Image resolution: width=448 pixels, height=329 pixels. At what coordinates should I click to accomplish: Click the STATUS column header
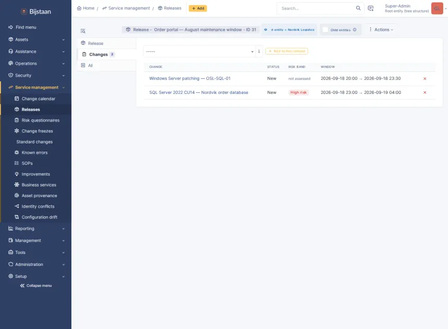[273, 67]
